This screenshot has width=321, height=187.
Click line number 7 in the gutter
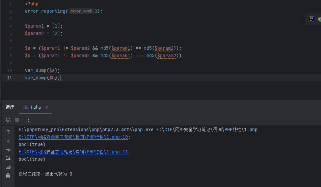pos(10,48)
